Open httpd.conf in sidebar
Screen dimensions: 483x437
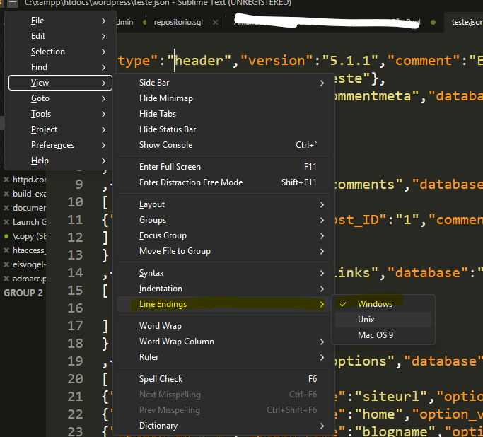29,180
